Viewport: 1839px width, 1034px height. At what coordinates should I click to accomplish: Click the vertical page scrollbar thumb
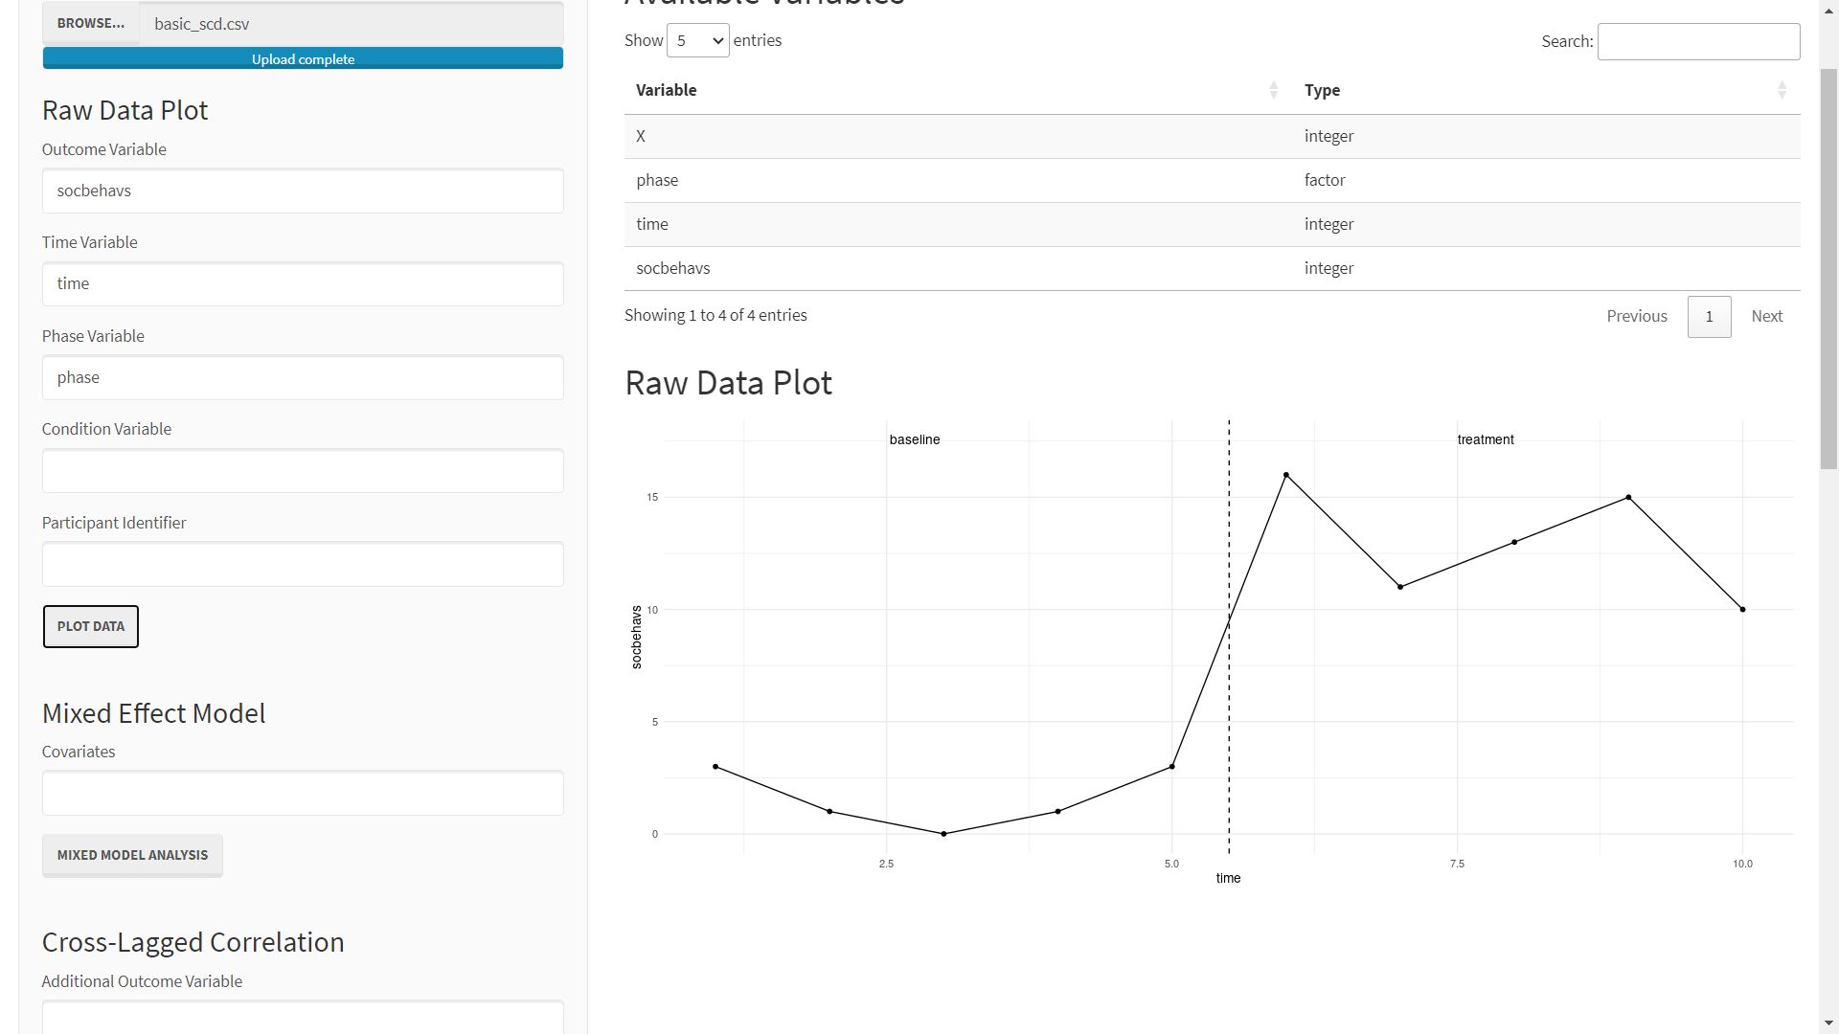[x=1828, y=268]
